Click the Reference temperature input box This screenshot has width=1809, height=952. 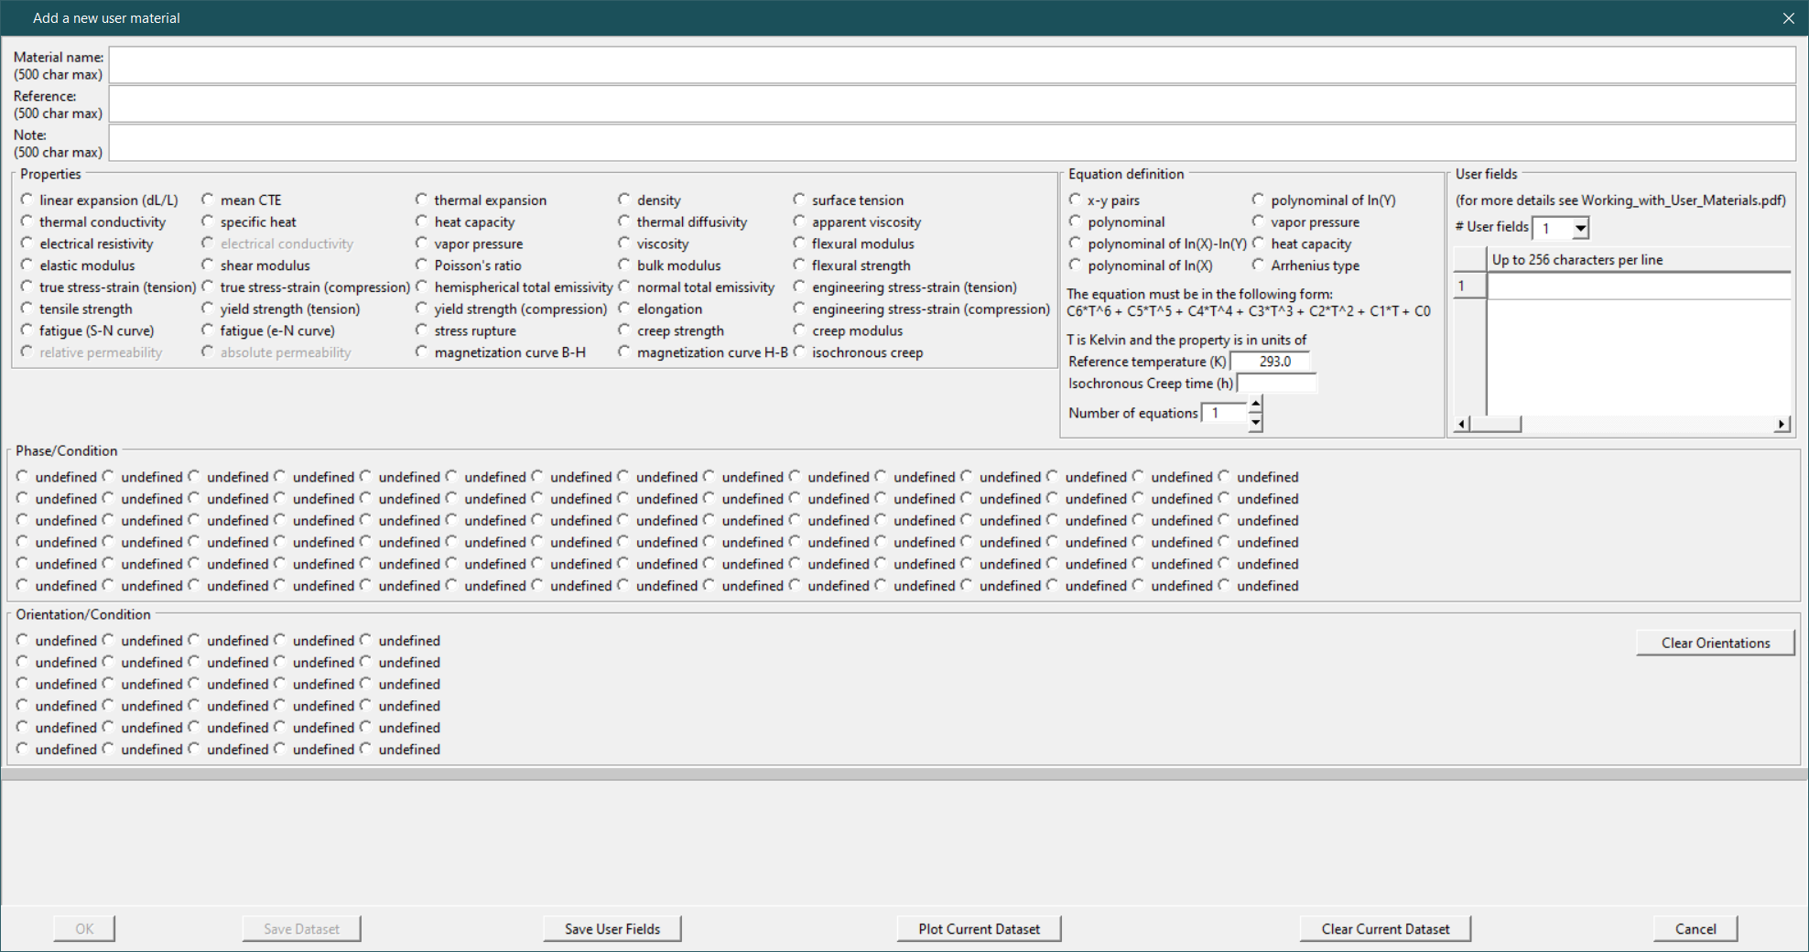tap(1269, 362)
